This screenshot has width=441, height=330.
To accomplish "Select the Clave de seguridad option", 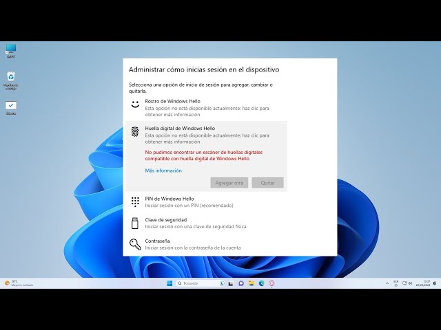I will [206, 223].
